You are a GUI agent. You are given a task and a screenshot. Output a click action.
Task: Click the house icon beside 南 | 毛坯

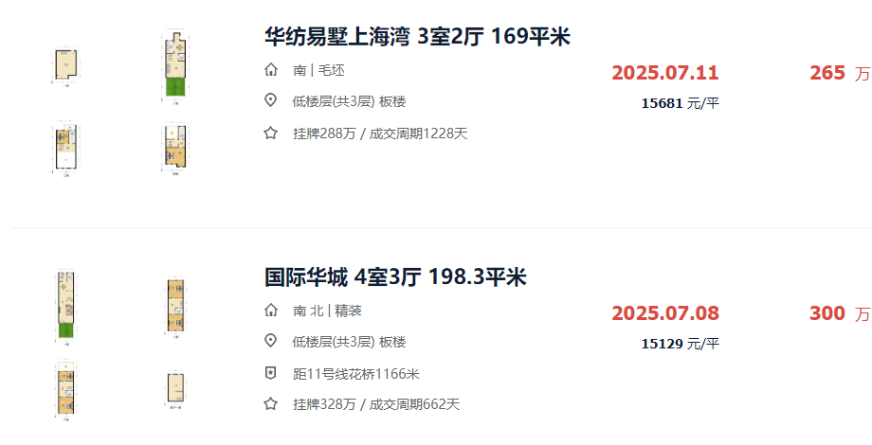point(271,70)
